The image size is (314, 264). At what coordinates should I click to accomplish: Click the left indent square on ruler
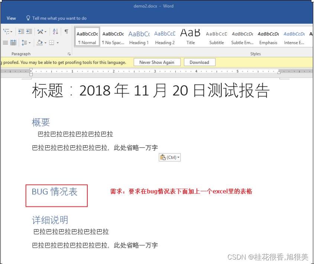coord(31,75)
